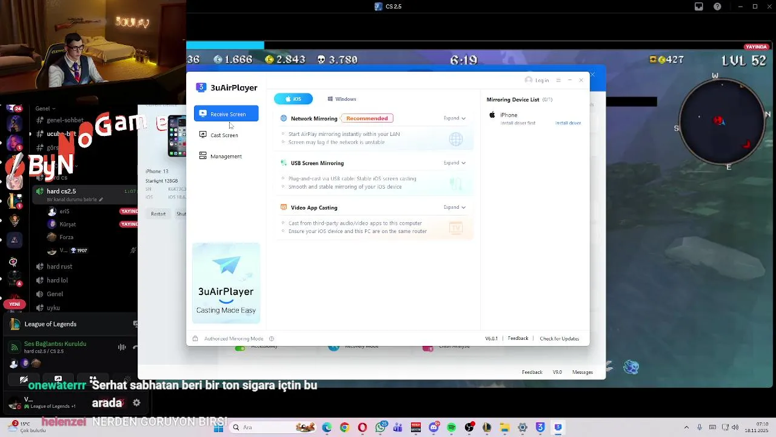Open Microsoft Edge from taskbar
Viewport: 776px width, 437px height.
point(327,427)
